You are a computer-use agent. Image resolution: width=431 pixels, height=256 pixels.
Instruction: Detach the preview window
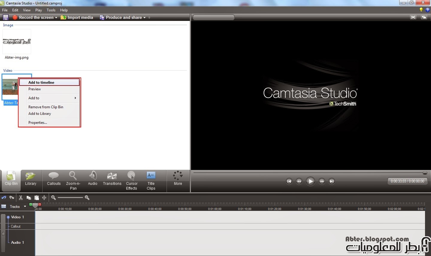pos(424,17)
